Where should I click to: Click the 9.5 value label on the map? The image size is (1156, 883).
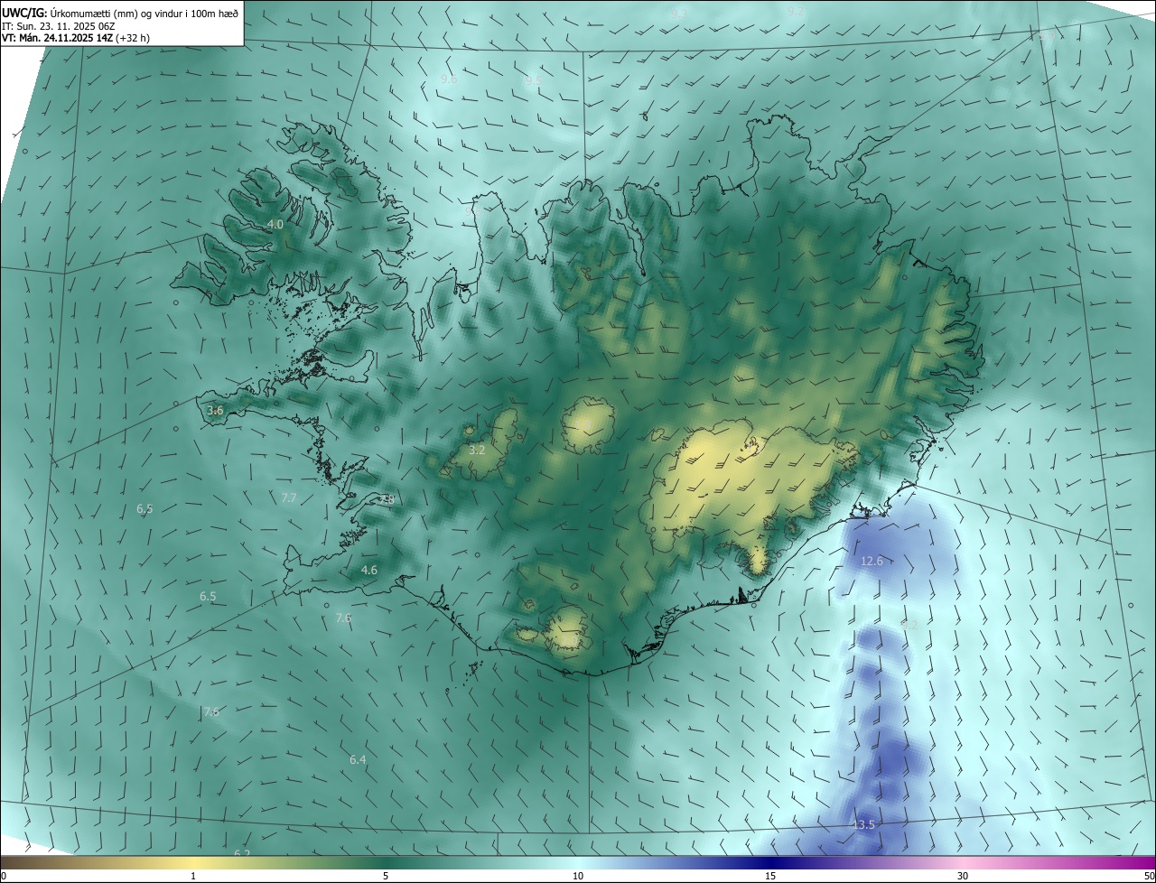534,80
